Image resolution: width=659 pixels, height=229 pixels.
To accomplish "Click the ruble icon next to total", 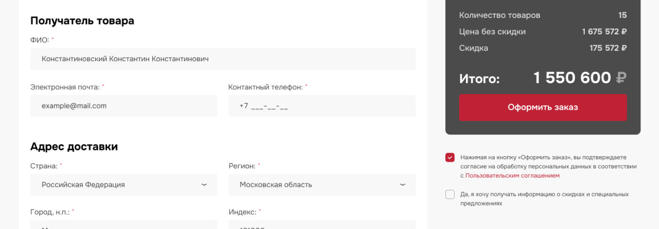I will [621, 78].
